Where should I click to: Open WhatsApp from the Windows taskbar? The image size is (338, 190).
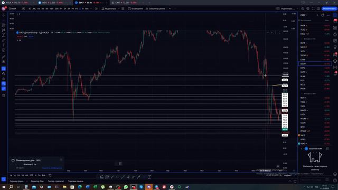(126, 187)
